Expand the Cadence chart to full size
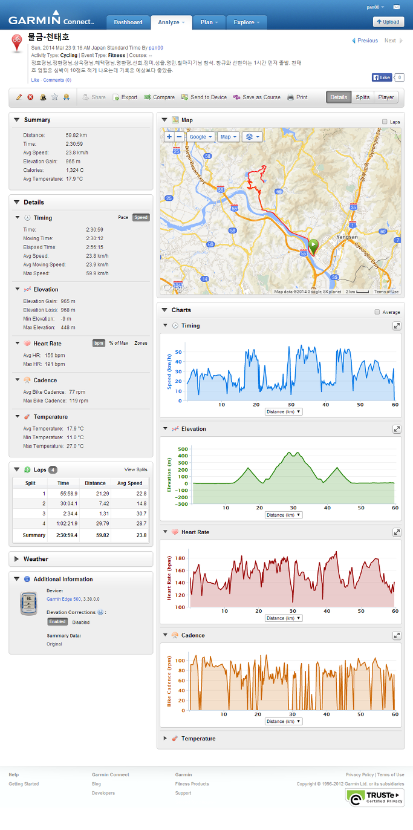 pyautogui.click(x=397, y=635)
